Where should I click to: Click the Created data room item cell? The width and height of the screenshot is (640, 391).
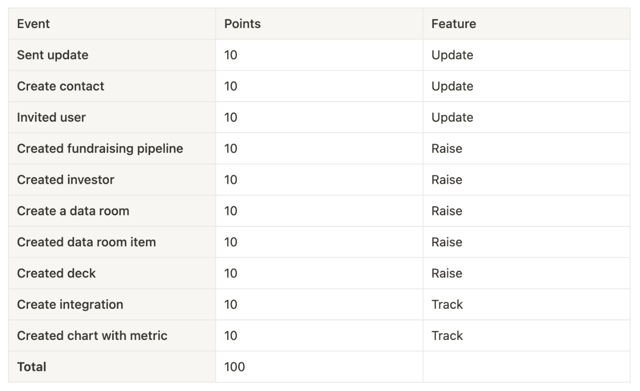[x=112, y=242]
